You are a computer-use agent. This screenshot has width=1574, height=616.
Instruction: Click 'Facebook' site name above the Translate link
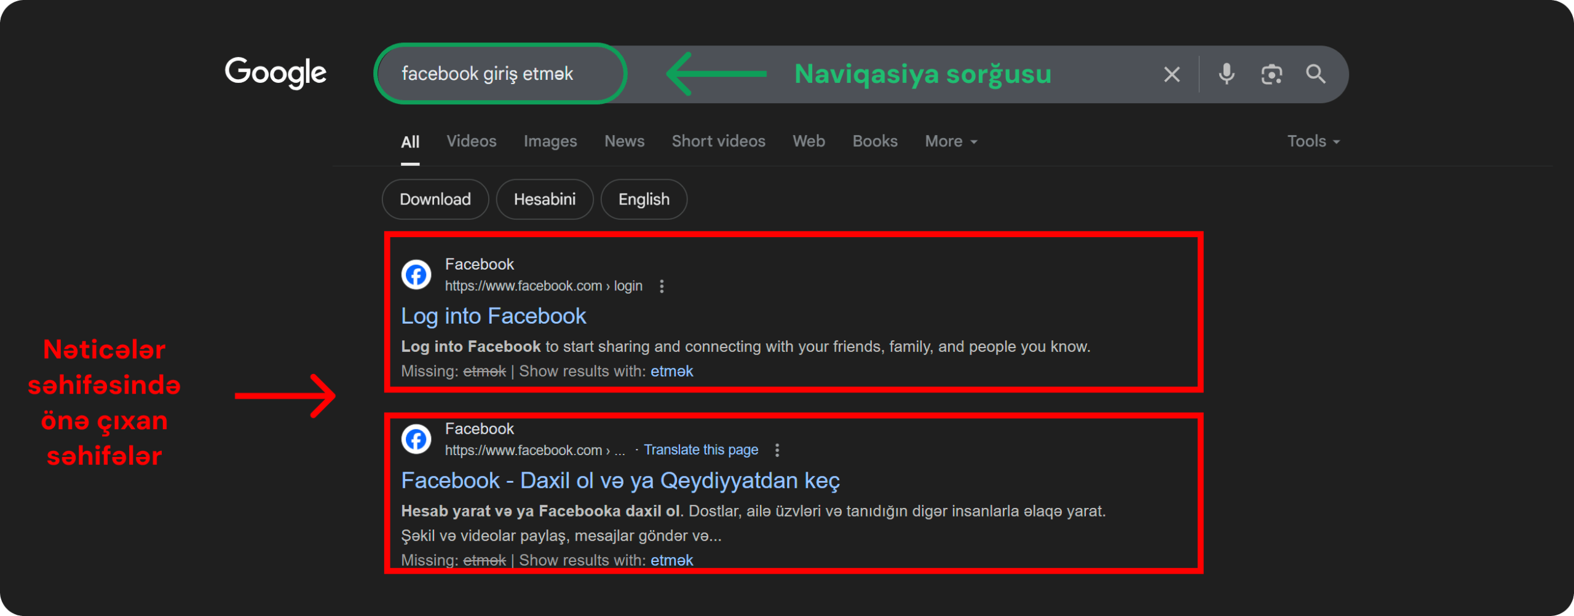[479, 429]
